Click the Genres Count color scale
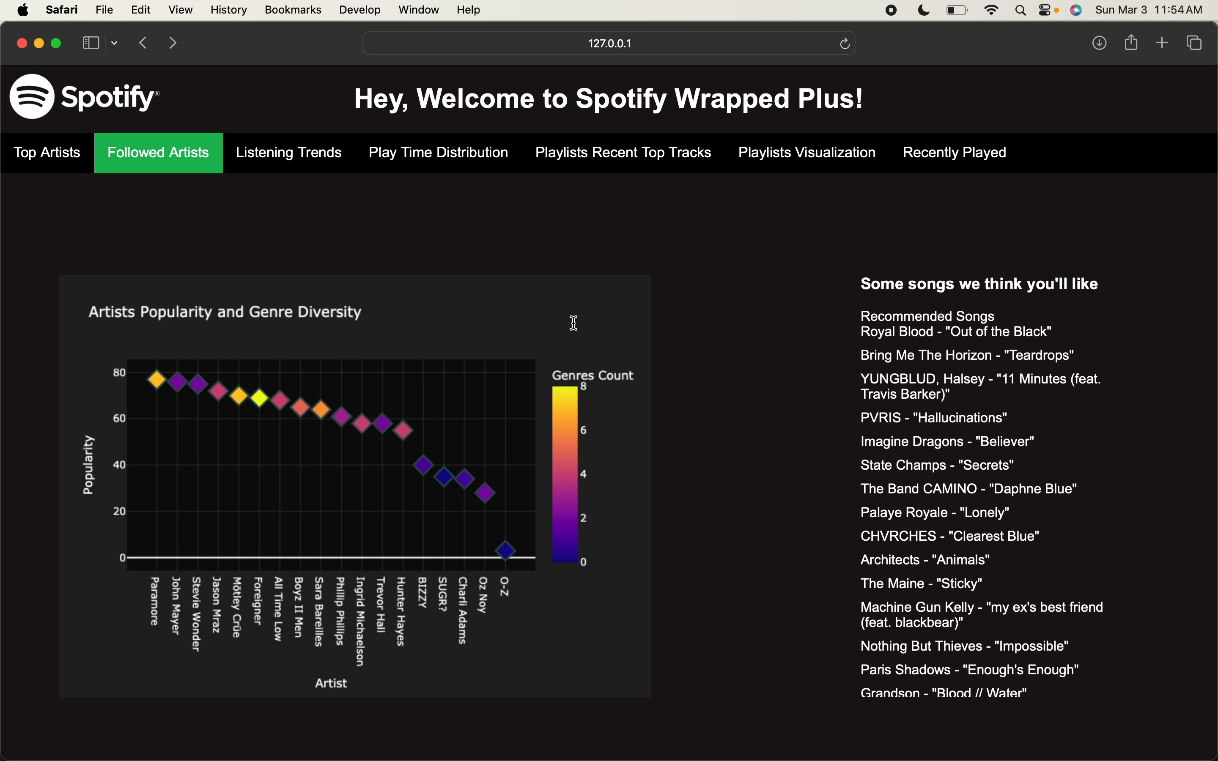1218x761 pixels. point(564,473)
